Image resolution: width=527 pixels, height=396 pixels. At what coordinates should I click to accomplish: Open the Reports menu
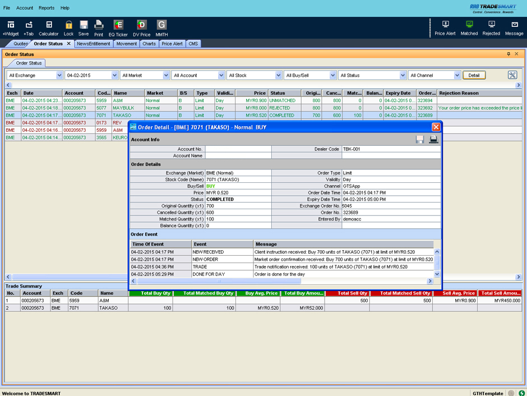pos(47,8)
